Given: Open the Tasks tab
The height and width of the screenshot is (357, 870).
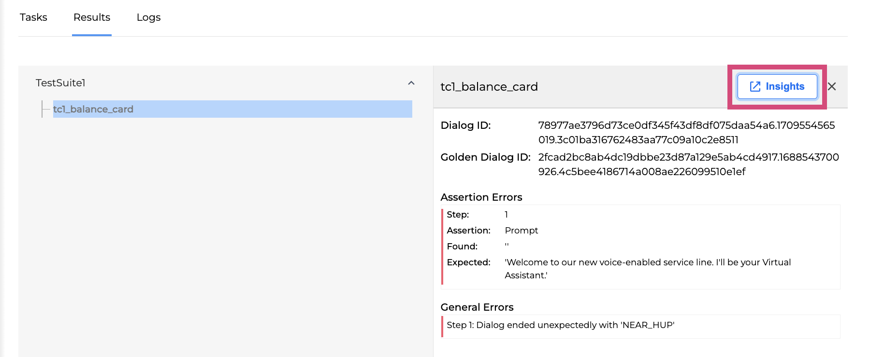Looking at the screenshot, I should pyautogui.click(x=33, y=17).
